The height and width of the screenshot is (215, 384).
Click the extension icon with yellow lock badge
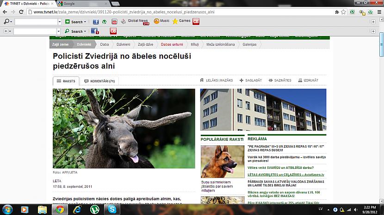tap(362, 12)
